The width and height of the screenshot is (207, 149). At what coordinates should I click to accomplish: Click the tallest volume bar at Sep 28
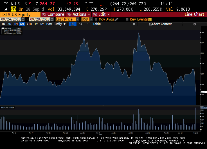tap(196, 119)
